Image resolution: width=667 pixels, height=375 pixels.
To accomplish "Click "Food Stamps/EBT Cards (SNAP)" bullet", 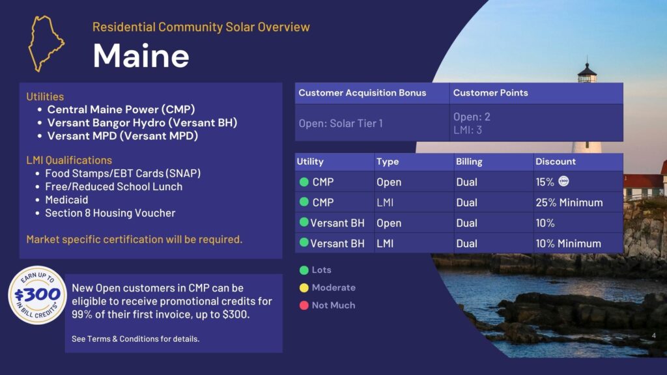I will 123,173.
